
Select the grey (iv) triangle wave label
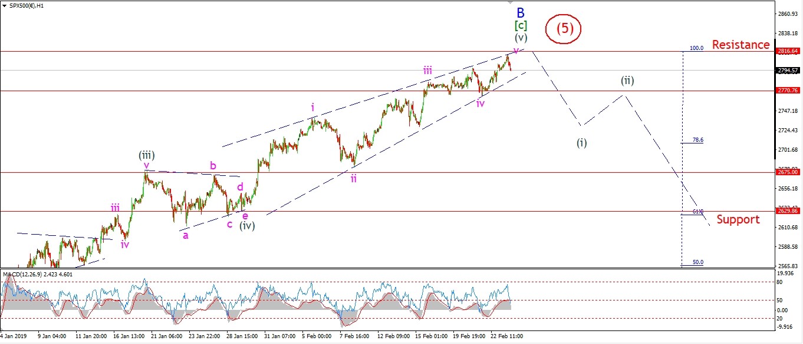pyautogui.click(x=246, y=225)
